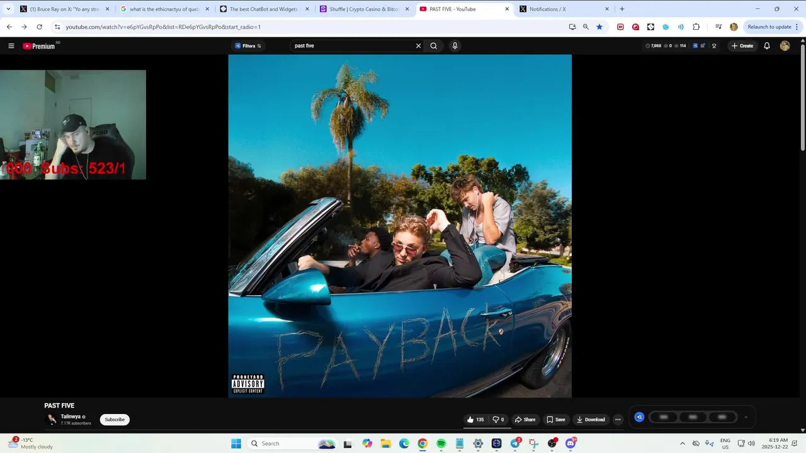806x453 pixels.
Task: Open File Explorer from the taskbar
Action: tap(385, 444)
